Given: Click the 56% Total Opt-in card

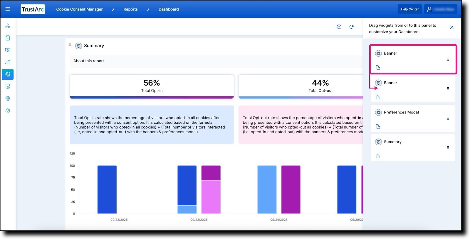Looking at the screenshot, I should 152,86.
